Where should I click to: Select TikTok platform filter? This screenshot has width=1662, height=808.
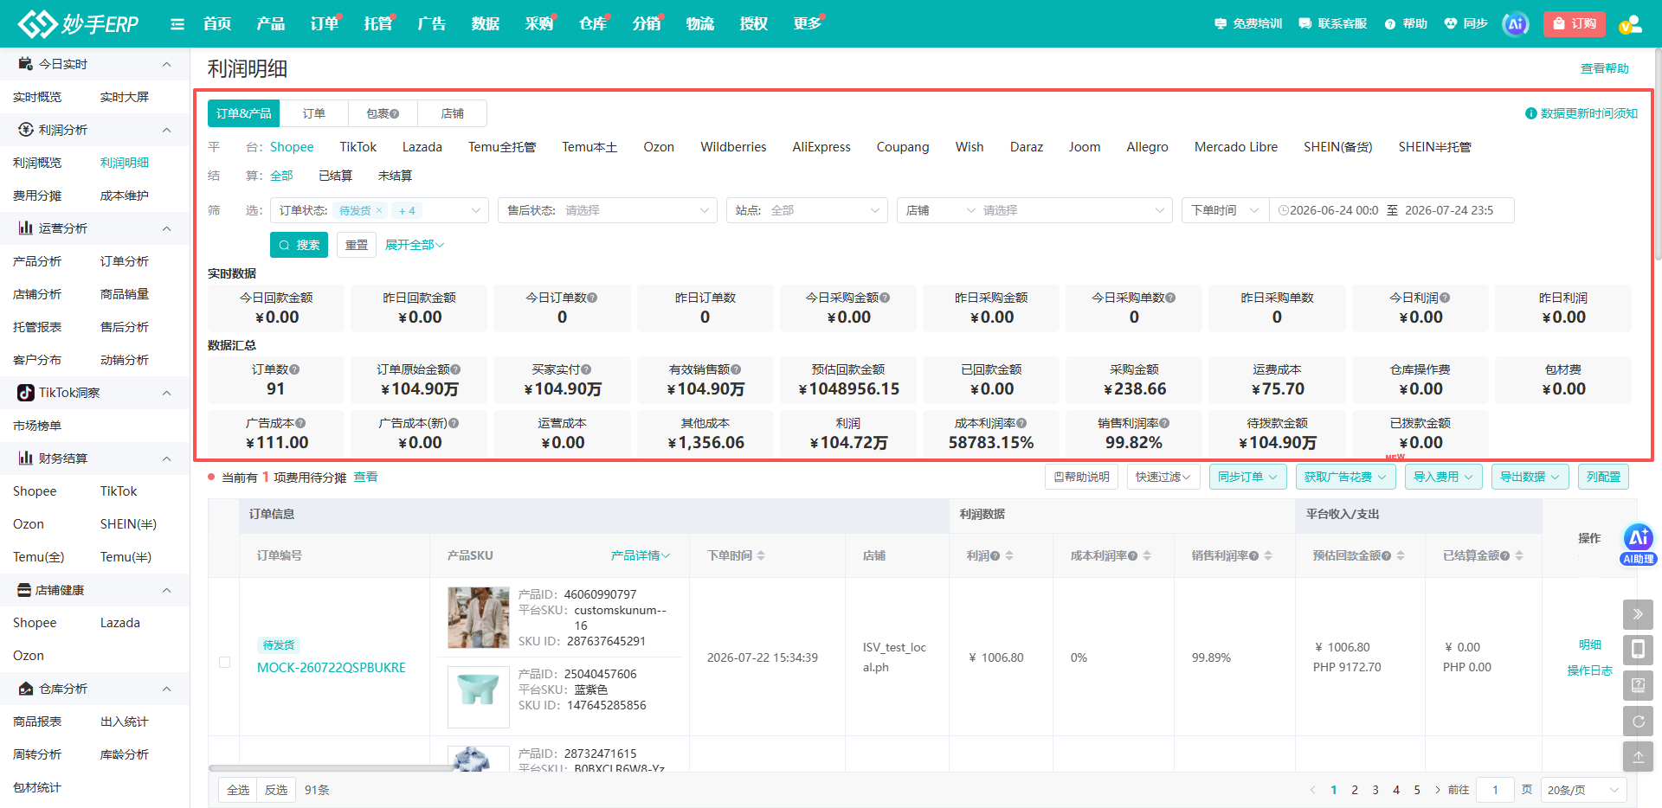point(358,147)
